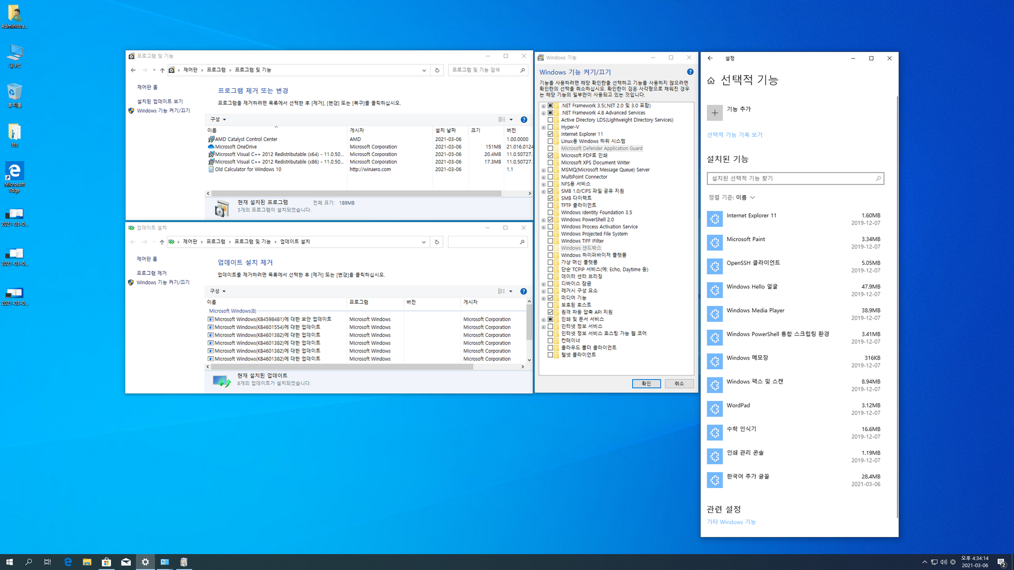The width and height of the screenshot is (1014, 570).
Task: Click the plus icon to add a feature
Action: [715, 113]
